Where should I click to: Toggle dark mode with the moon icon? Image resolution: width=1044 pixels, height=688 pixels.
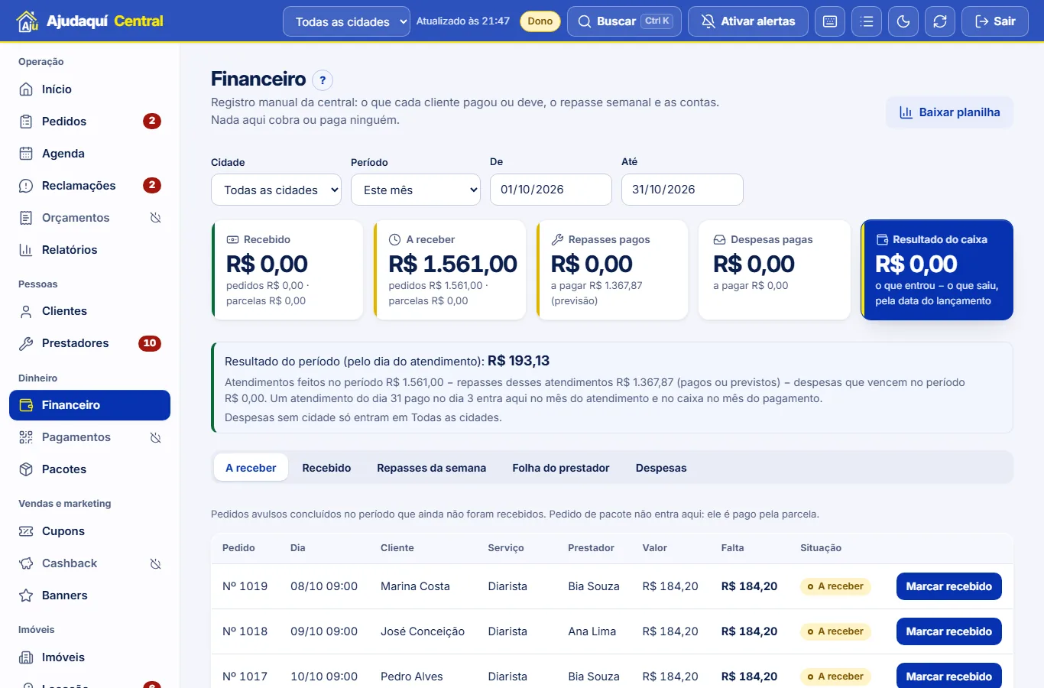(903, 21)
